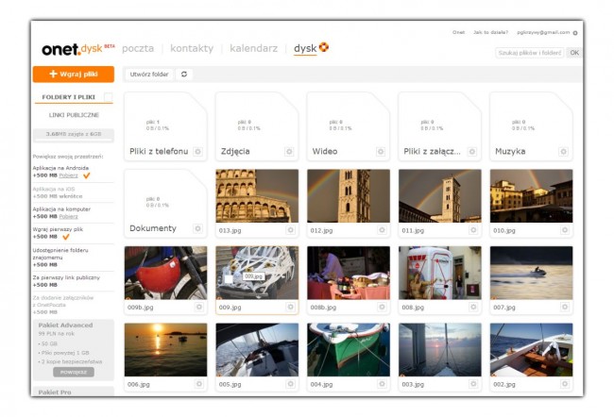Screen dimensions: 614x417
Task: Switch to the kalendarz tab
Action: 254,48
